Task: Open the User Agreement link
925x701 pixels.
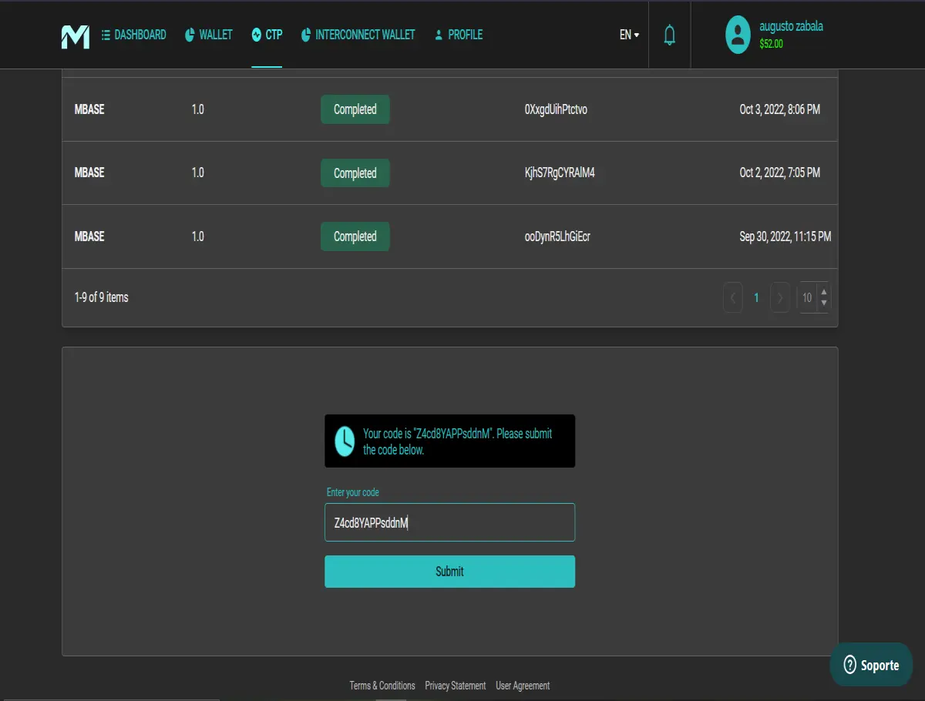Action: click(523, 686)
